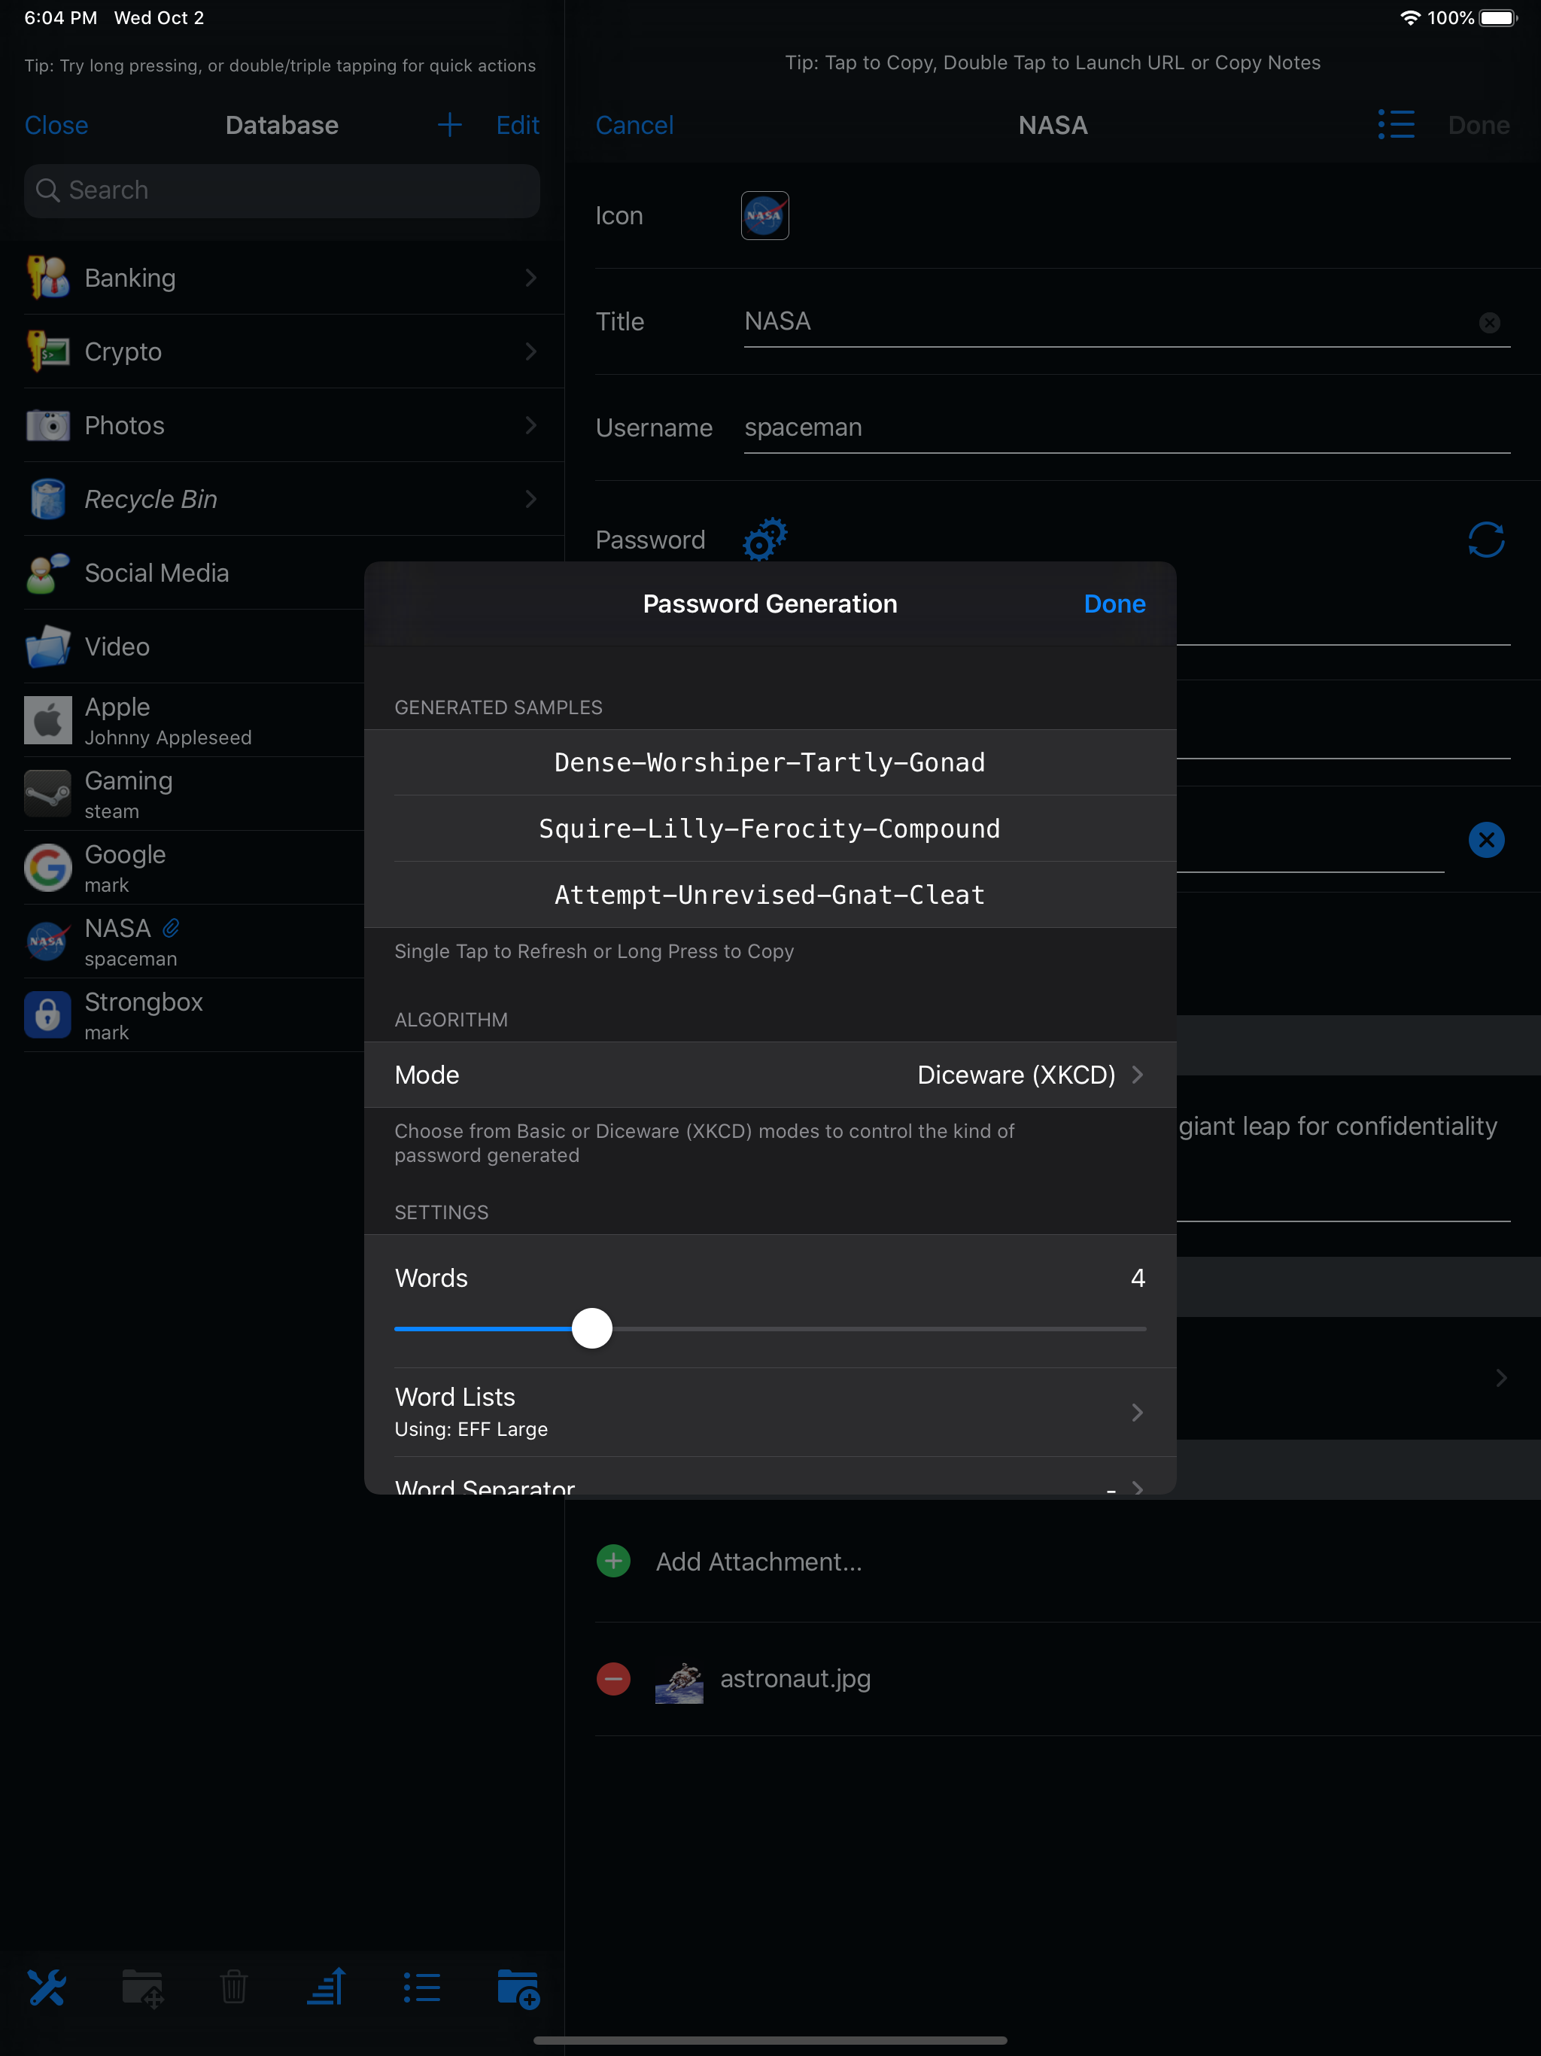
Task: Tap Cancel on the NASA entry editor
Action: coord(634,125)
